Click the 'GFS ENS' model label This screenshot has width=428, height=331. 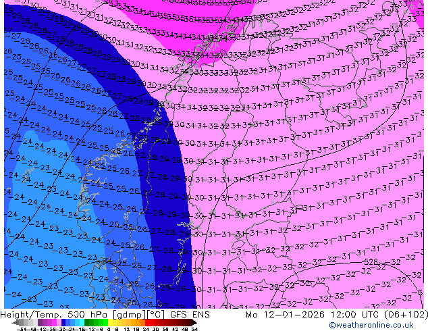click(190, 315)
